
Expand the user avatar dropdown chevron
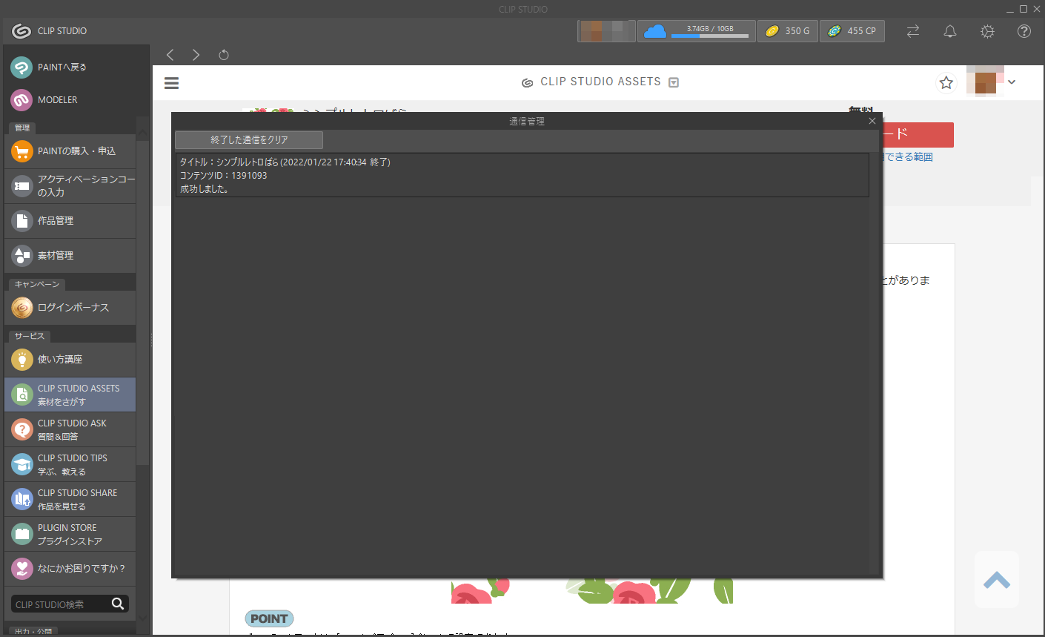point(1012,82)
